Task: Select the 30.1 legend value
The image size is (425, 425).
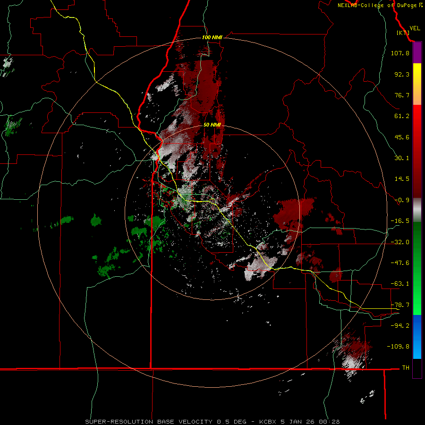Action: coord(402,158)
